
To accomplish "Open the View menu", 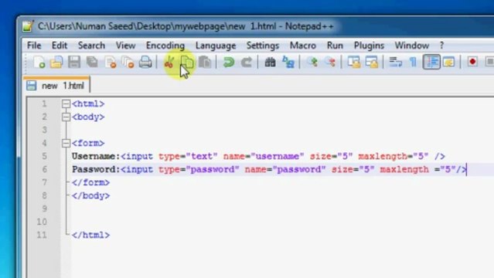I will pyautogui.click(x=125, y=46).
